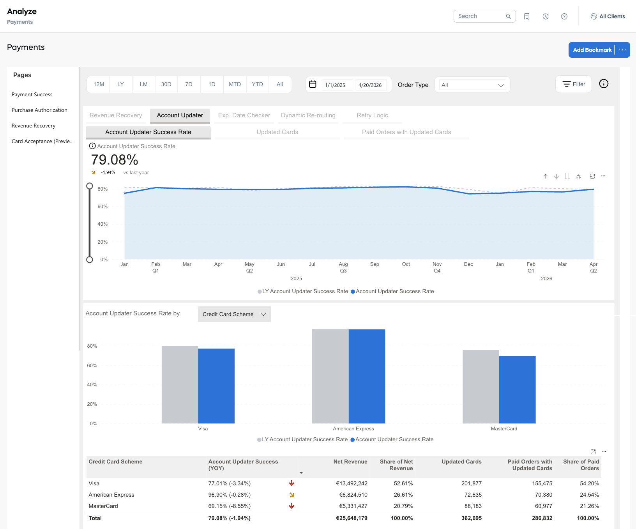Toggle current-year legend entry under bar chart
Viewport: 636px width, 529px height.
click(x=392, y=439)
